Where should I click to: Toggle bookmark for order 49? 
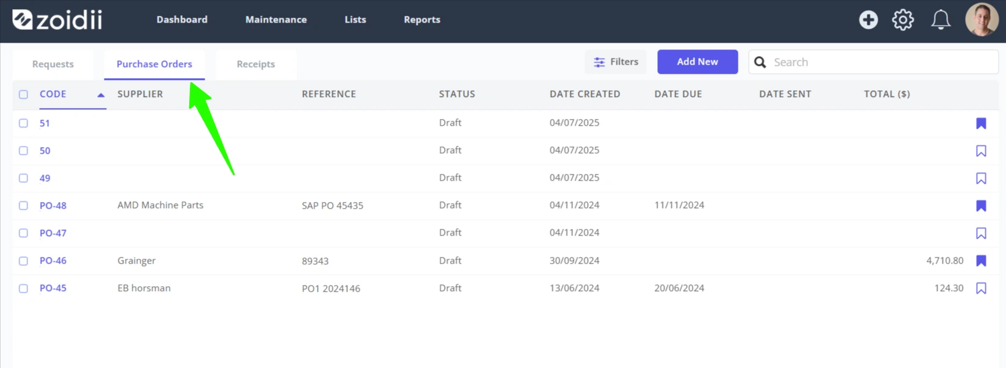(981, 178)
